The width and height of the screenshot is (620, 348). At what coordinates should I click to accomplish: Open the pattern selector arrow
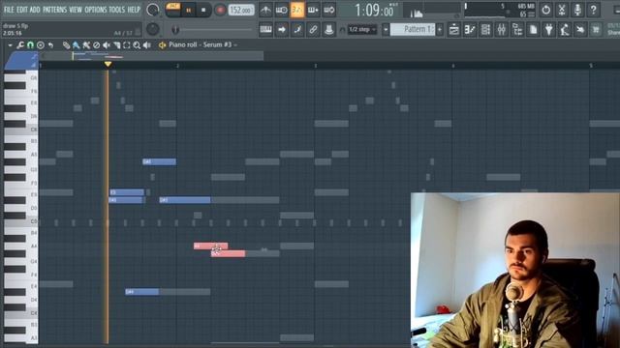pyautogui.click(x=386, y=30)
